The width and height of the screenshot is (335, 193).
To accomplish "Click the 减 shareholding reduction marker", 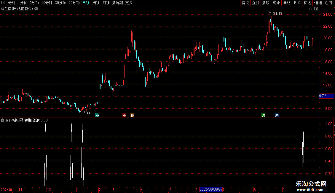I will 264,115.
